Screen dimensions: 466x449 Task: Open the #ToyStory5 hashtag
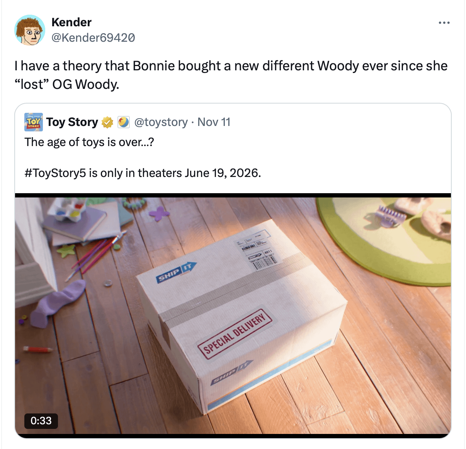[55, 173]
